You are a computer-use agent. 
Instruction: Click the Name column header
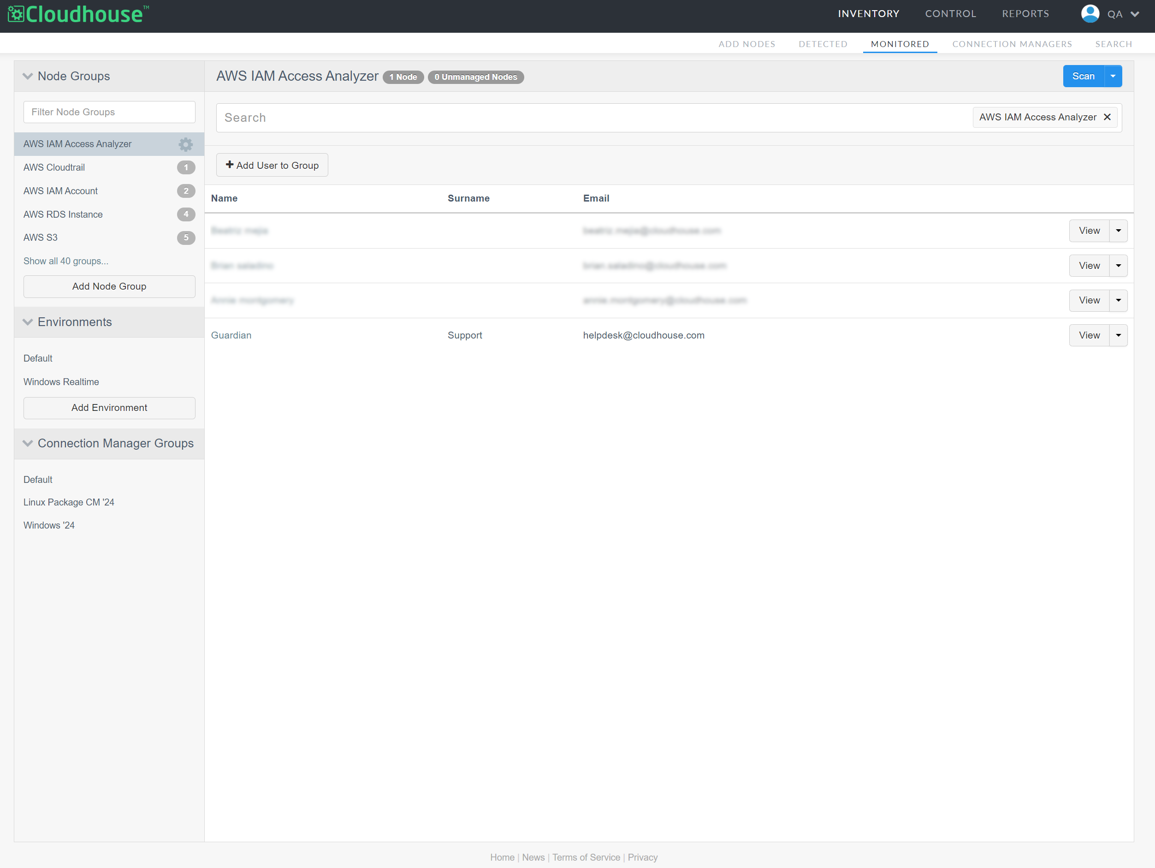click(224, 198)
